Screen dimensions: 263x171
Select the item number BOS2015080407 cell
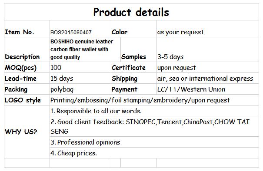click(x=80, y=29)
